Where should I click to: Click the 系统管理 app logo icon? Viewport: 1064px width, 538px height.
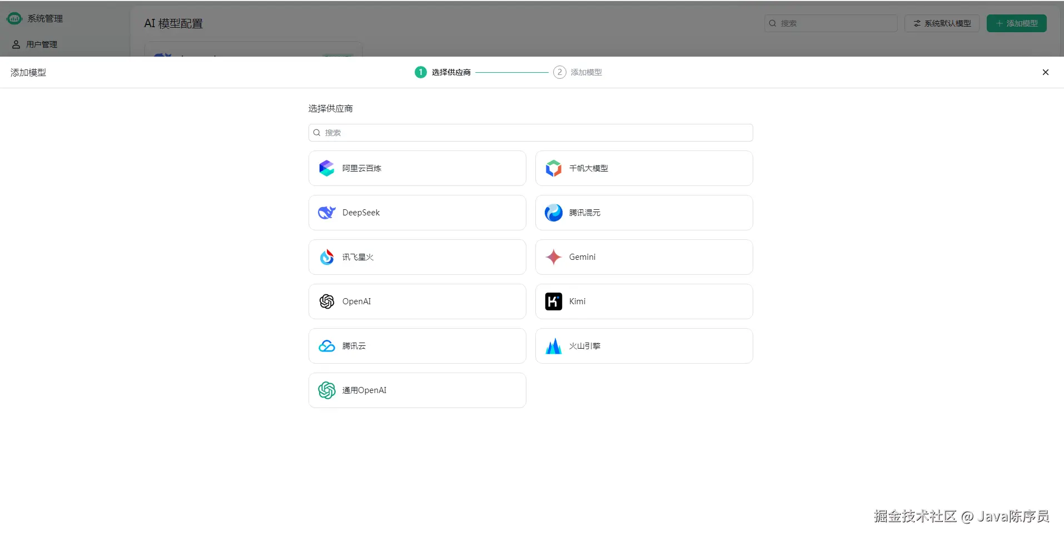[x=14, y=18]
